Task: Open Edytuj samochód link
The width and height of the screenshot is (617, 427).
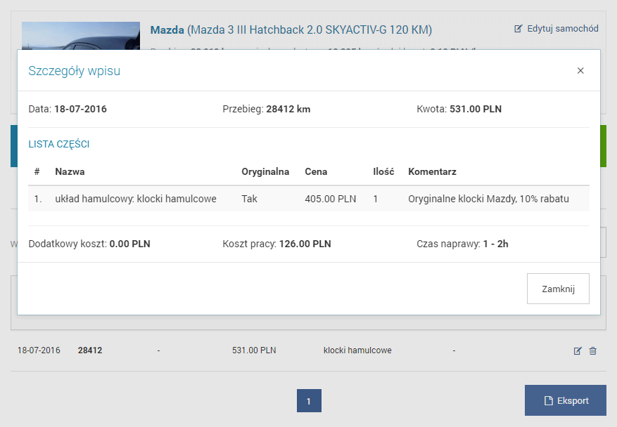Action: coord(562,29)
